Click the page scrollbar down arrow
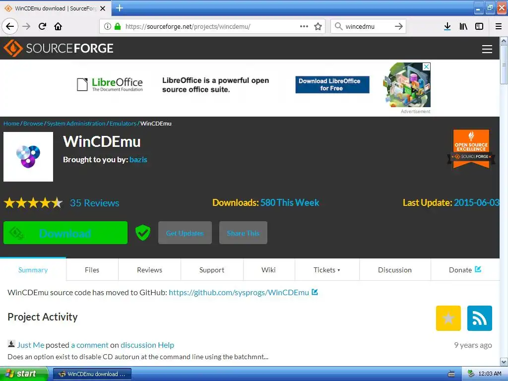The image size is (508, 381). pos(504,362)
